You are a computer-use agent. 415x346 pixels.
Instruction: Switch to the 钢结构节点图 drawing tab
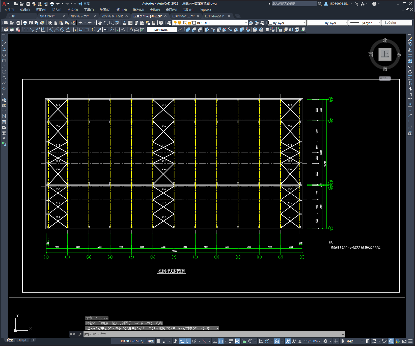coord(80,16)
